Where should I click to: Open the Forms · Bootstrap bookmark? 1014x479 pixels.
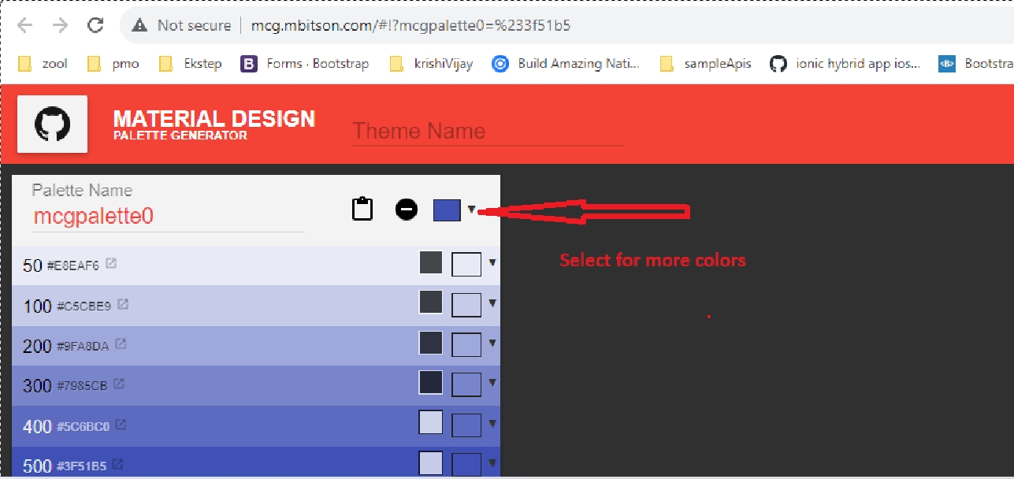tap(305, 64)
